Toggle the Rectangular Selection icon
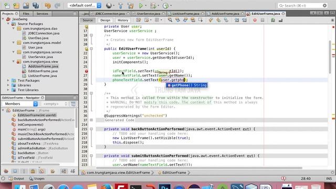 point(201,20)
